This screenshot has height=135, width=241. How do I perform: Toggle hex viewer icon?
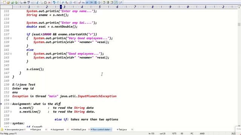click(x=83, y=3)
